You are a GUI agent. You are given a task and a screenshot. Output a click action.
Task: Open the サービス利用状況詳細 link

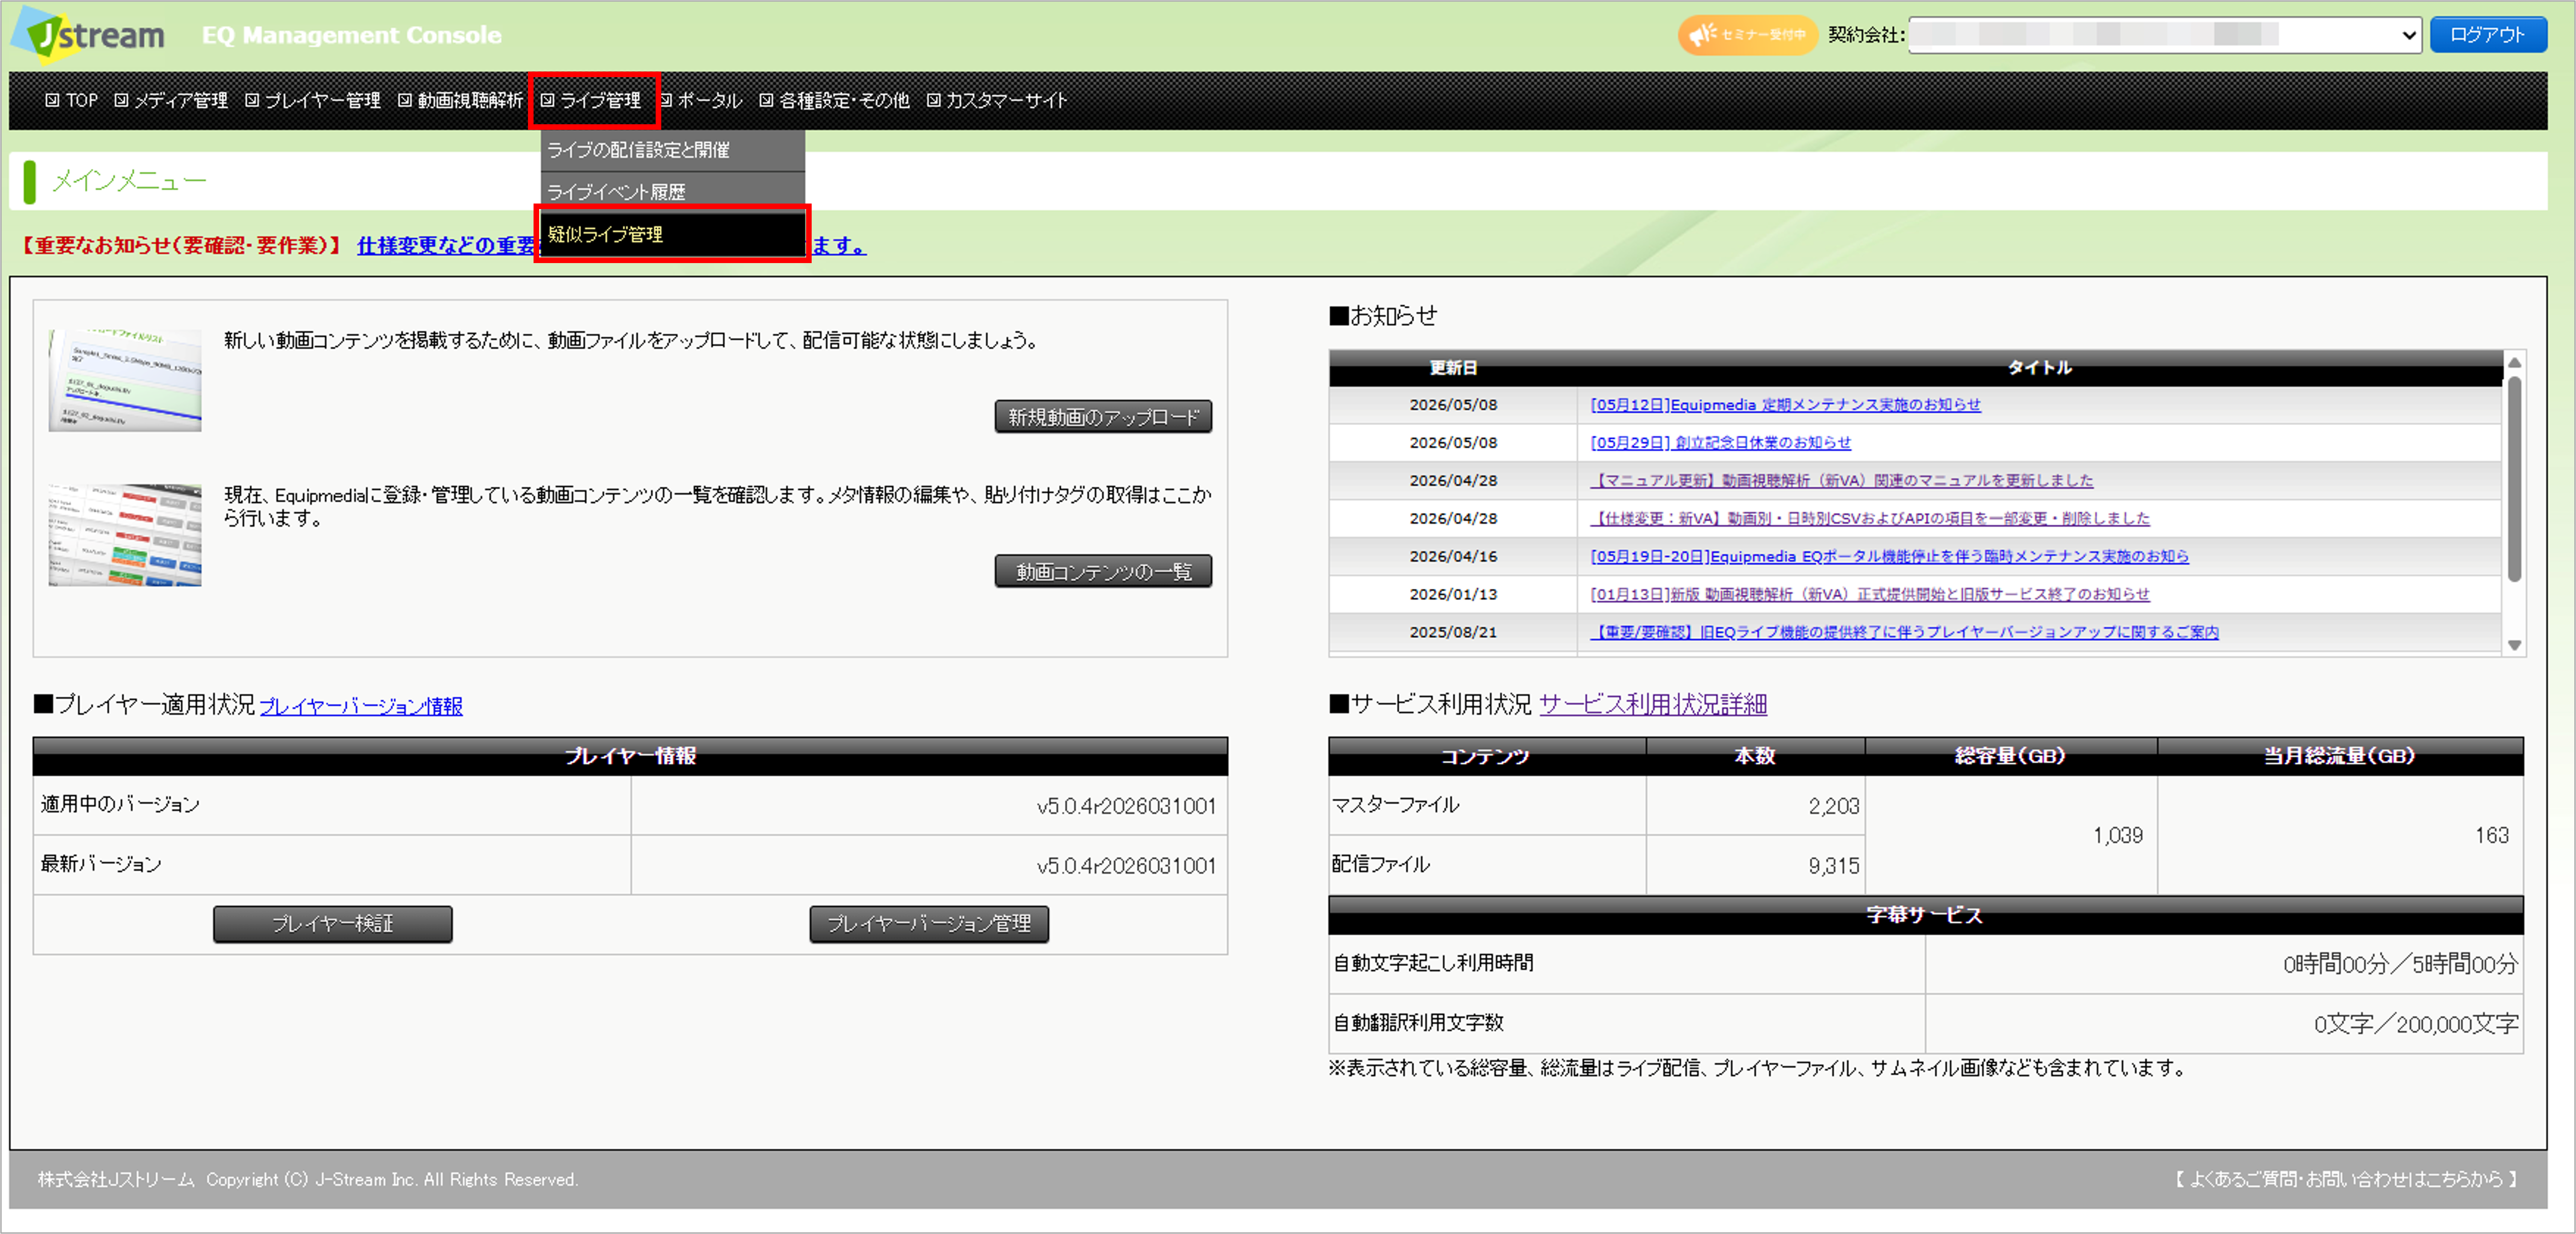1653,705
